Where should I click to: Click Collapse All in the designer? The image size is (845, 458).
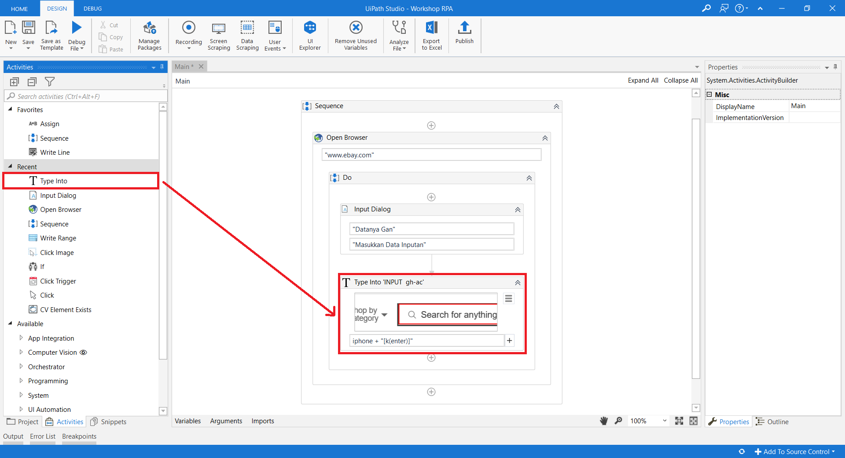coord(680,80)
